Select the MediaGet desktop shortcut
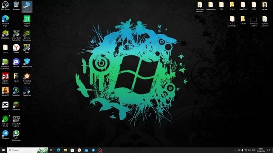273x153 pixels. pos(16,91)
